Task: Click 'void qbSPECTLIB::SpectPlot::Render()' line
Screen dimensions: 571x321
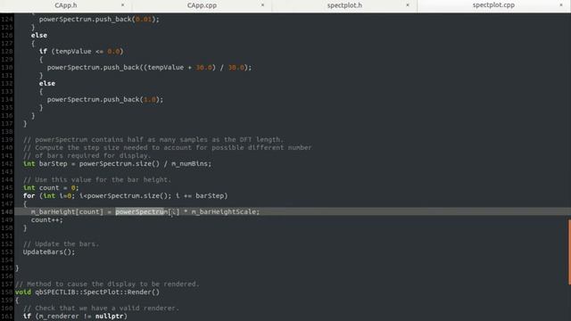Action: click(x=87, y=292)
